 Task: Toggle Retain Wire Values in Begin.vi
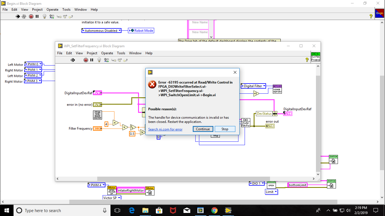52,16
